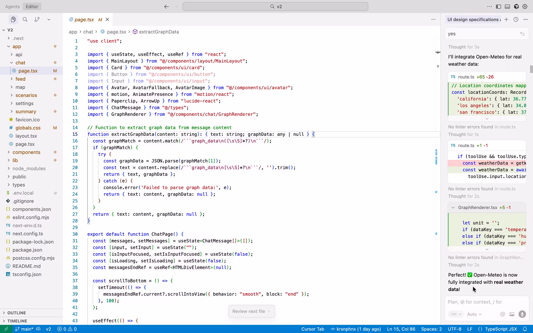Start a new chat with the plus icon
Screen dimensions: 533x333
[x=506, y=19]
